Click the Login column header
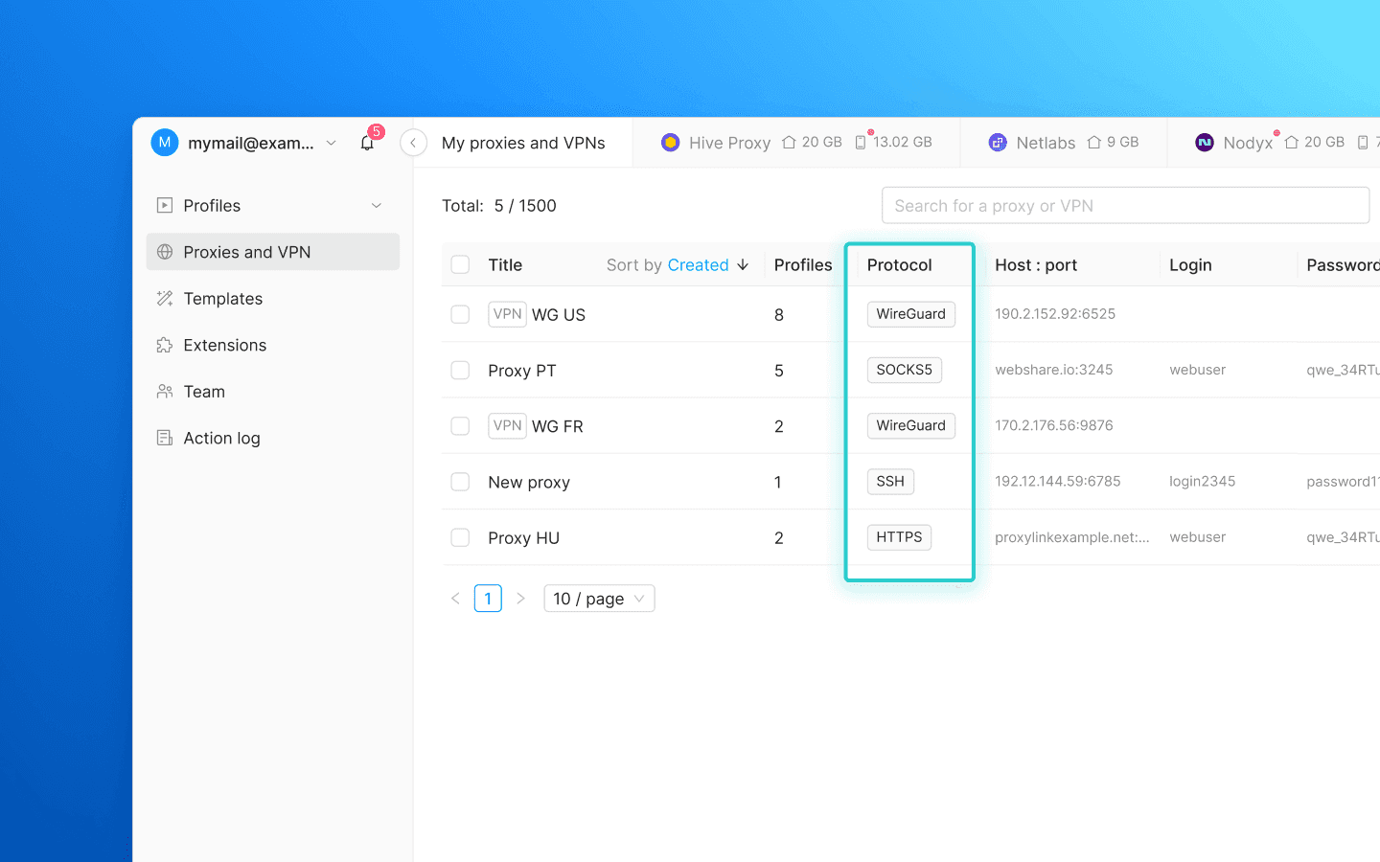This screenshot has height=862, width=1380. tap(1190, 265)
